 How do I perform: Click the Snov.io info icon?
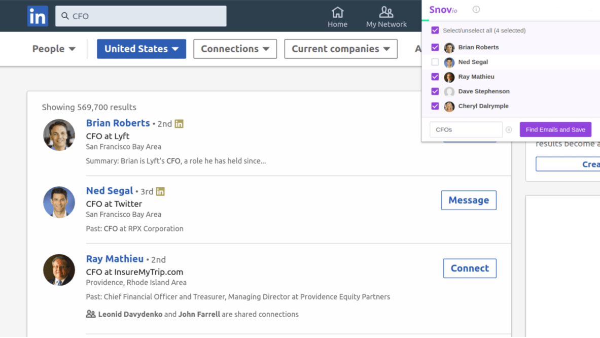(475, 9)
